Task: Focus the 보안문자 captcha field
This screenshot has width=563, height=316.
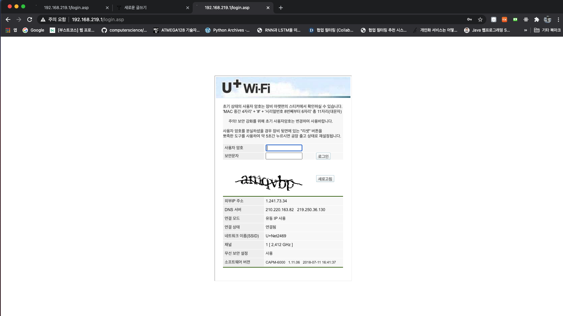Action: (x=284, y=156)
